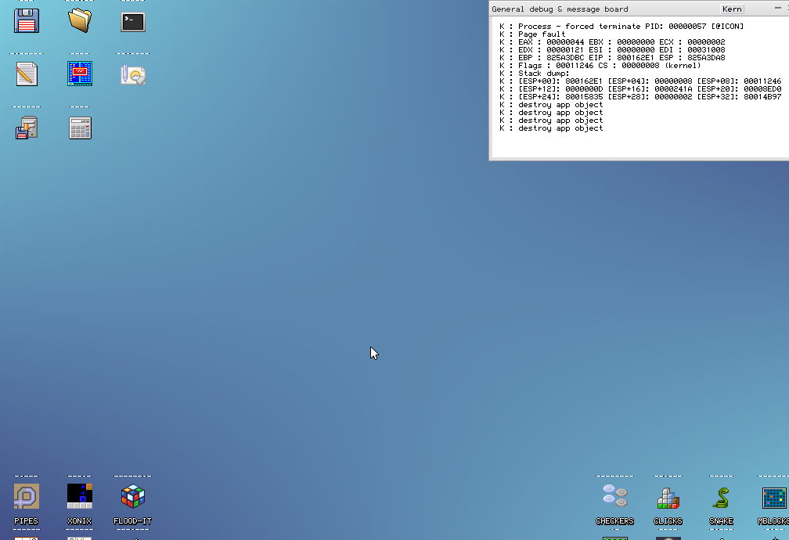Open the folder file manager icon
789x540 pixels.
pos(80,21)
